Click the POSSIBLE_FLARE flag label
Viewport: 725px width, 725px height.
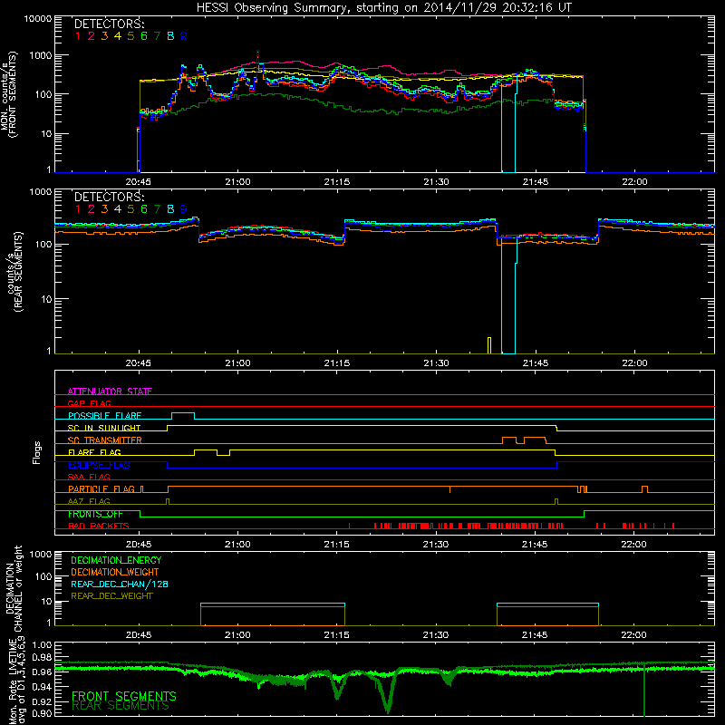coord(104,416)
